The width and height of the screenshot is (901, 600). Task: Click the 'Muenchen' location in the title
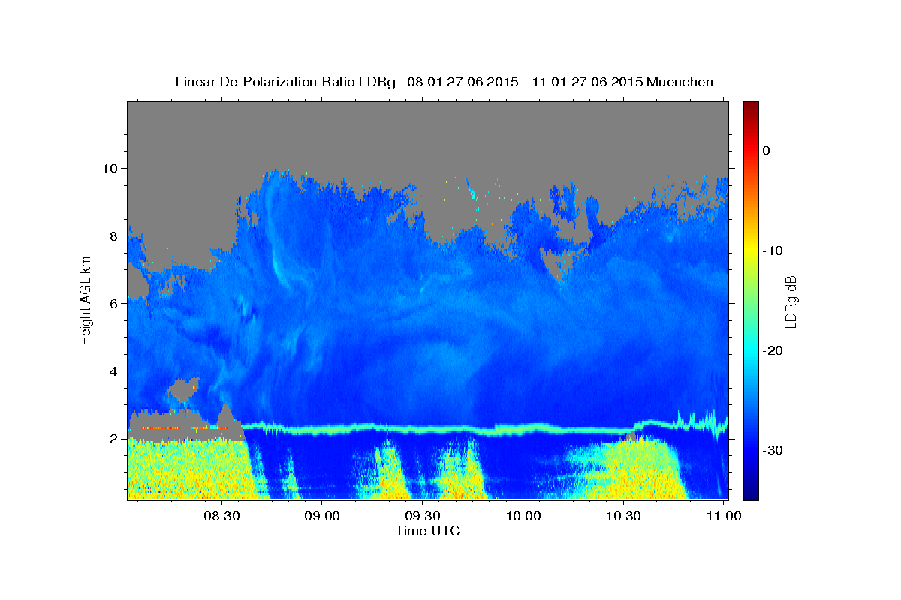coord(680,82)
